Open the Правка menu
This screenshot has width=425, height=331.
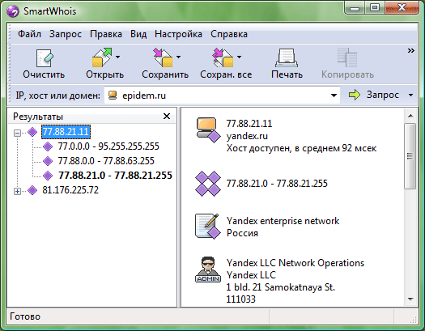tap(106, 34)
